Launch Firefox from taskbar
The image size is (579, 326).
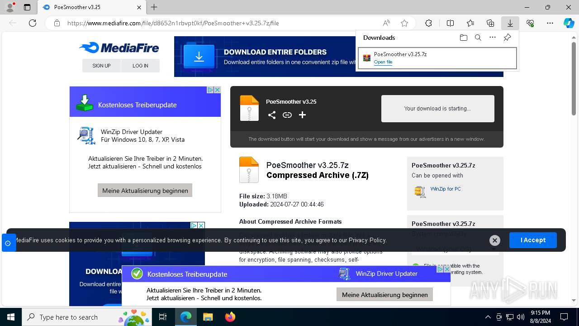(230, 317)
